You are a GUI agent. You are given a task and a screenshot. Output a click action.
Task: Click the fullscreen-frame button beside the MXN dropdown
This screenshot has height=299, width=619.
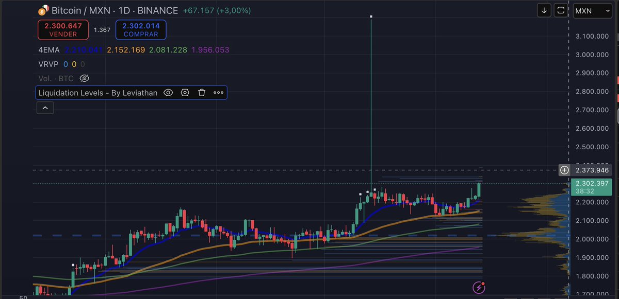[561, 10]
